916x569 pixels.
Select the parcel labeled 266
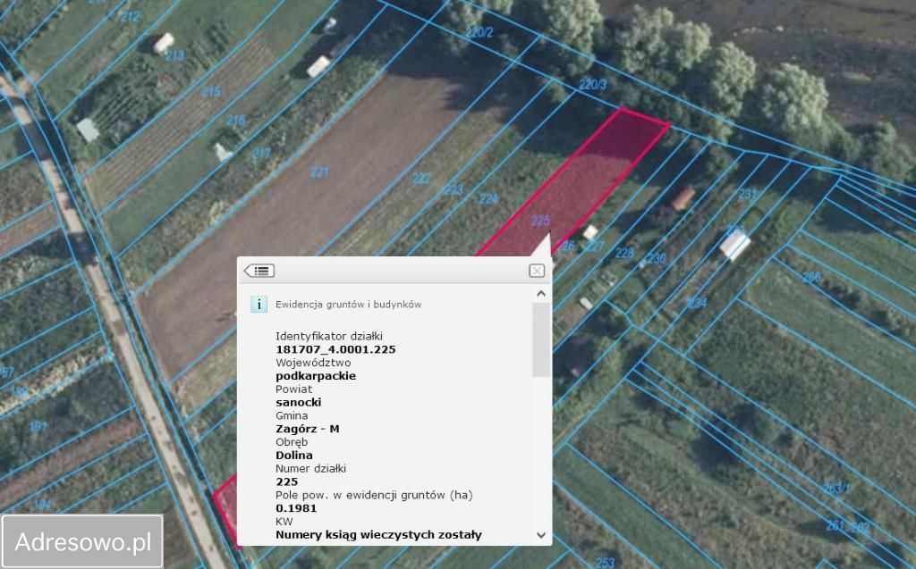click(810, 277)
